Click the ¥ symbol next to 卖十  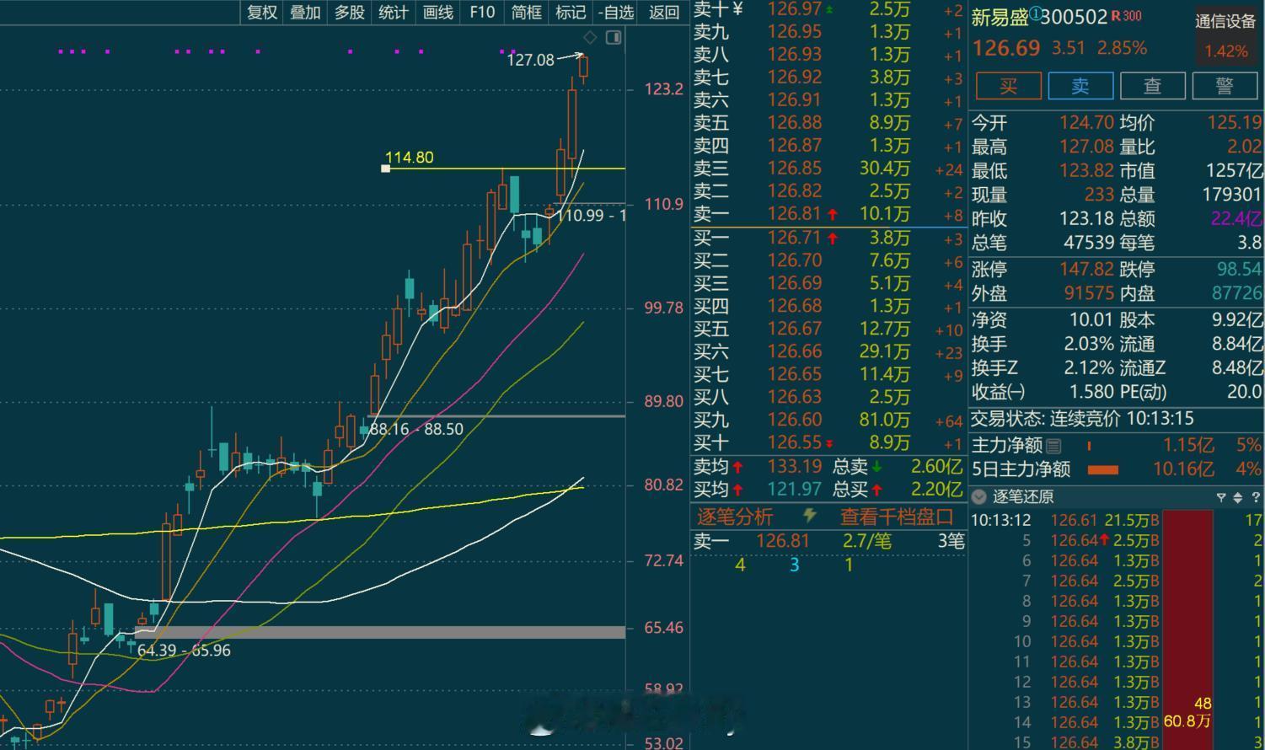738,9
